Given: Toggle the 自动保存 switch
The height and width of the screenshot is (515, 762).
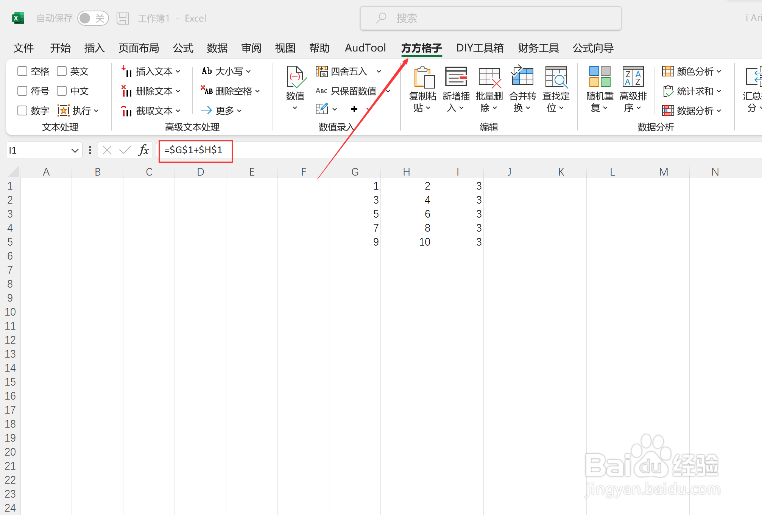Looking at the screenshot, I should 93,18.
